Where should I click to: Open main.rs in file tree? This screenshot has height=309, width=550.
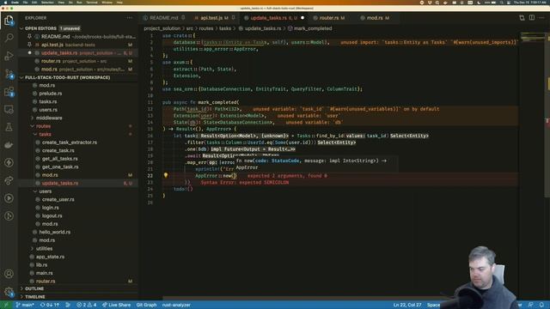45,273
